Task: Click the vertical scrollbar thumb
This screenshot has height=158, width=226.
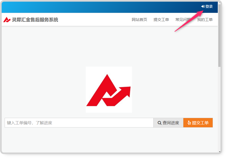Action: 219,36
